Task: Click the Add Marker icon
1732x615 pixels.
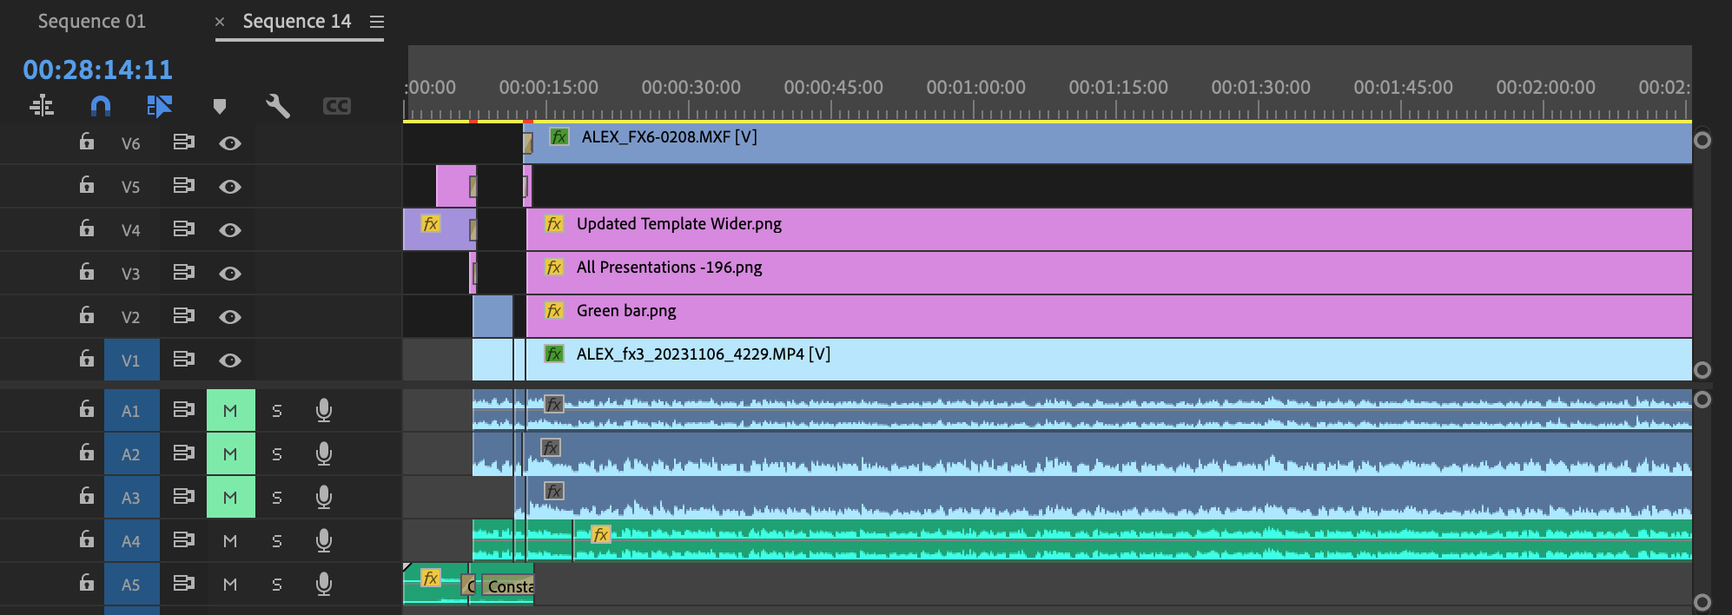Action: coord(220,106)
